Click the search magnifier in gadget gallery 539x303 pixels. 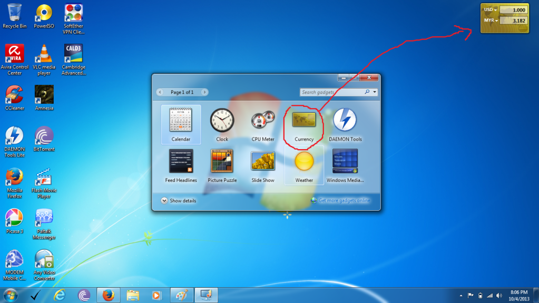pyautogui.click(x=367, y=92)
